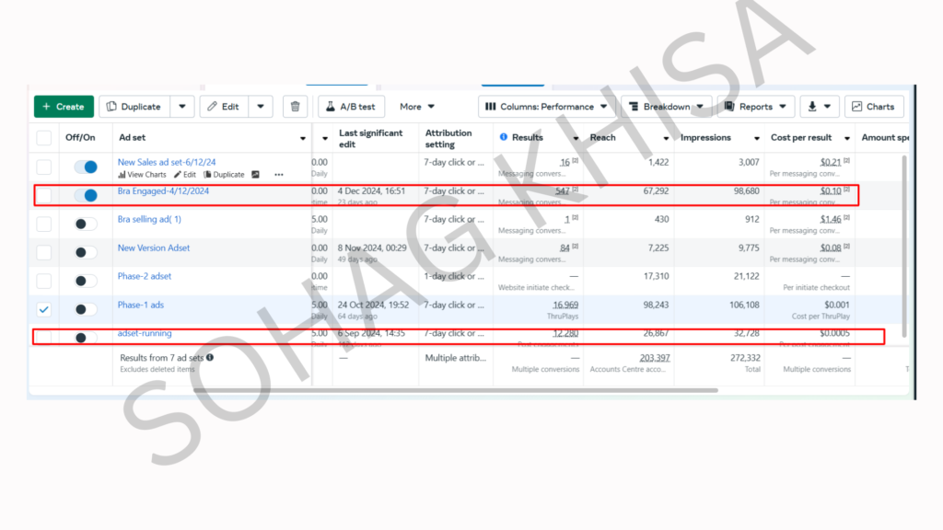Image resolution: width=943 pixels, height=530 pixels.
Task: Untick the Phase-1 ads checkbox
Action: pos(44,309)
